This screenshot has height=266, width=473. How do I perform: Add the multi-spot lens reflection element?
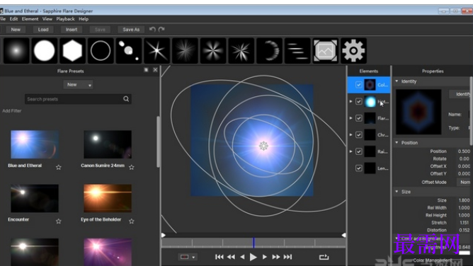click(128, 51)
